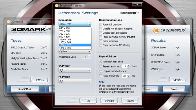This screenshot has height=110, width=196.
Task: Choose 800 x 600 resolution
Action: click(75, 37)
